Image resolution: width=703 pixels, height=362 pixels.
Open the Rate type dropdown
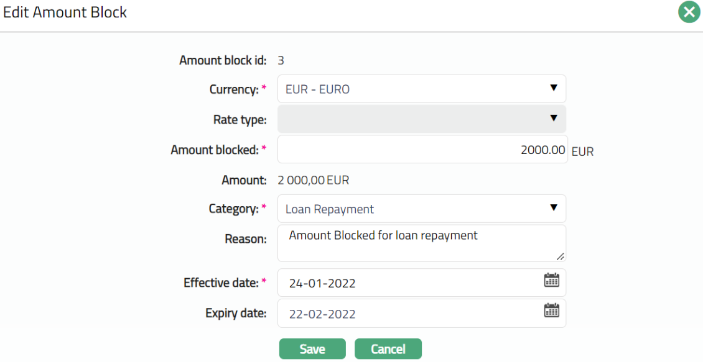(x=421, y=119)
